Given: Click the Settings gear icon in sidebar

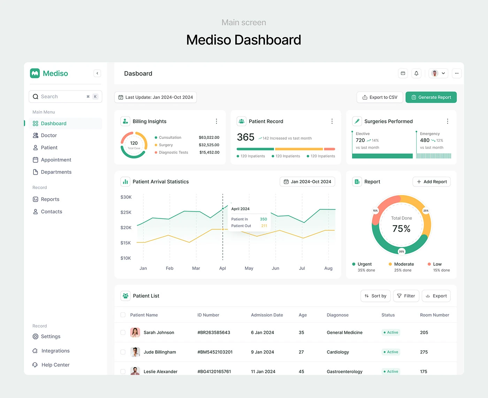Looking at the screenshot, I should (35, 336).
